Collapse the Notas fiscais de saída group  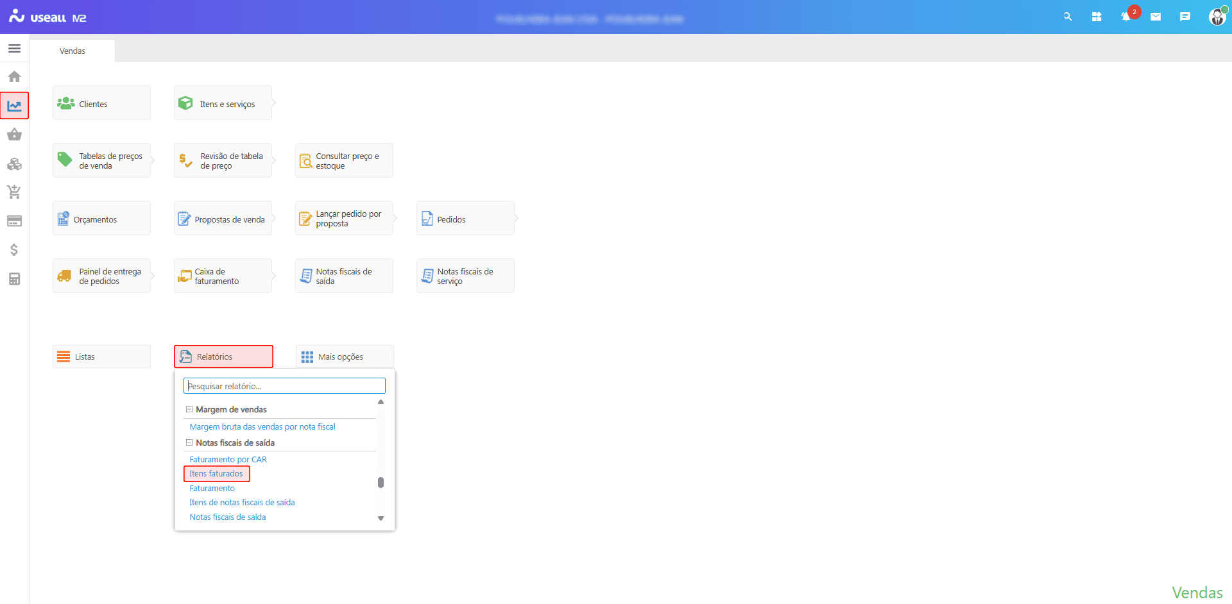189,442
